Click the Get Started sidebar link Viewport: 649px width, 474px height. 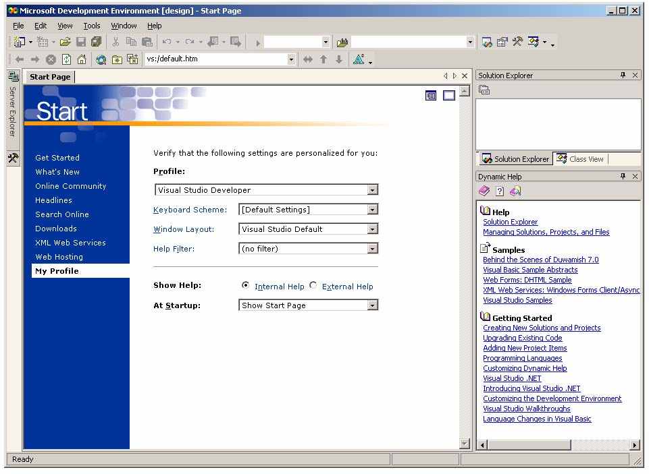pos(57,158)
